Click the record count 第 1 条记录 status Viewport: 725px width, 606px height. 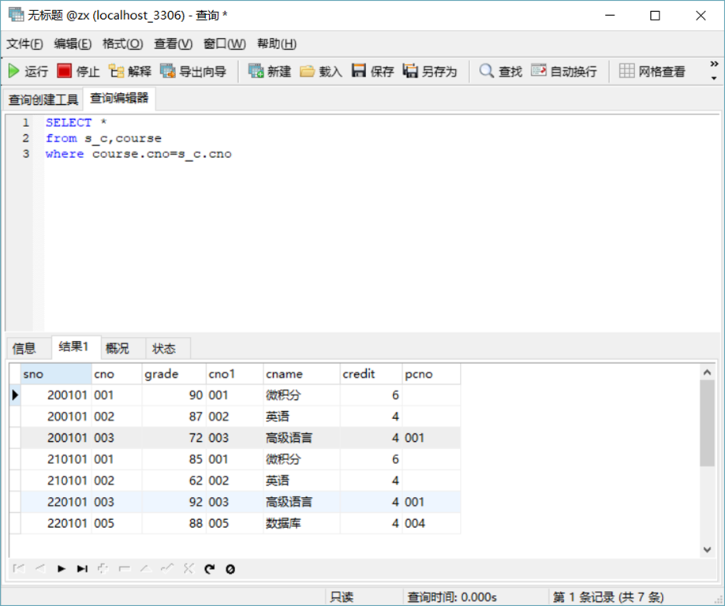608,597
